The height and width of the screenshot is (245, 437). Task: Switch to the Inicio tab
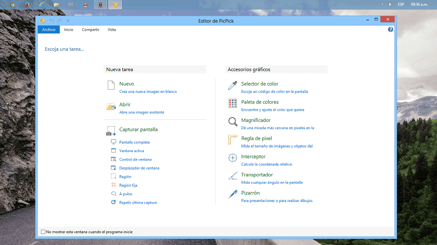[x=69, y=29]
